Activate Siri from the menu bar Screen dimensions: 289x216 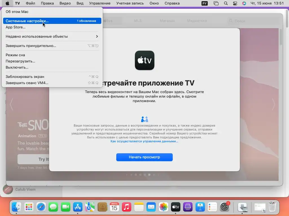244,3
